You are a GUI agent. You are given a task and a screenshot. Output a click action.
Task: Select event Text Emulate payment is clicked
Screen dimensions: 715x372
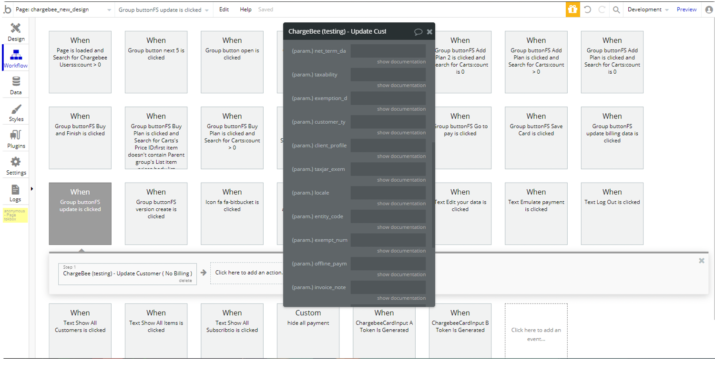(536, 214)
